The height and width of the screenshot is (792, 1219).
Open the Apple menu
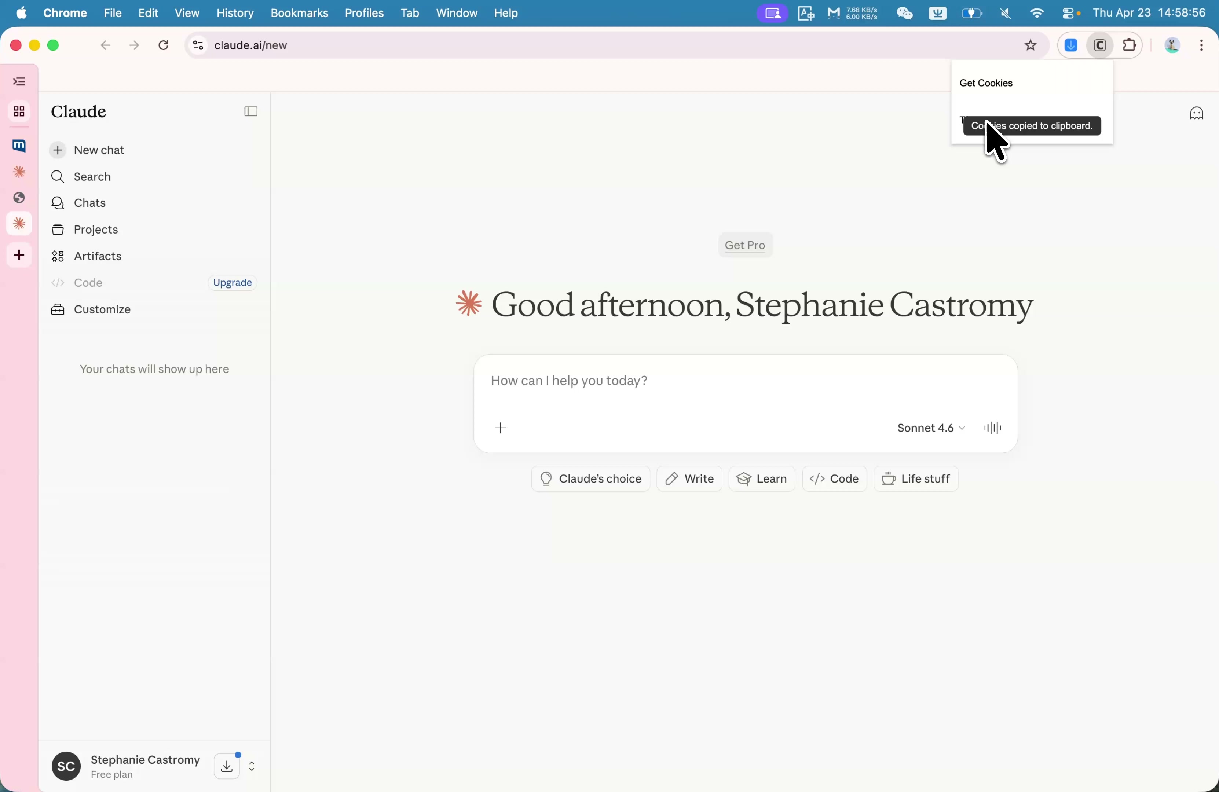coord(21,13)
